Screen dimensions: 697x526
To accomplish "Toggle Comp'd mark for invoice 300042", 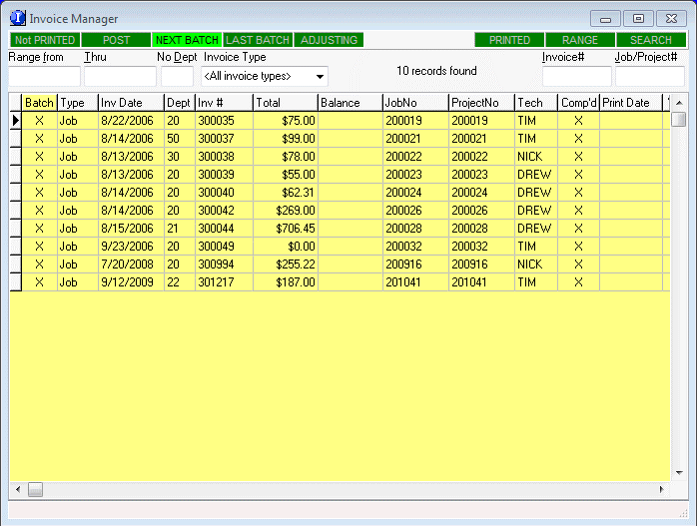I will click(578, 211).
